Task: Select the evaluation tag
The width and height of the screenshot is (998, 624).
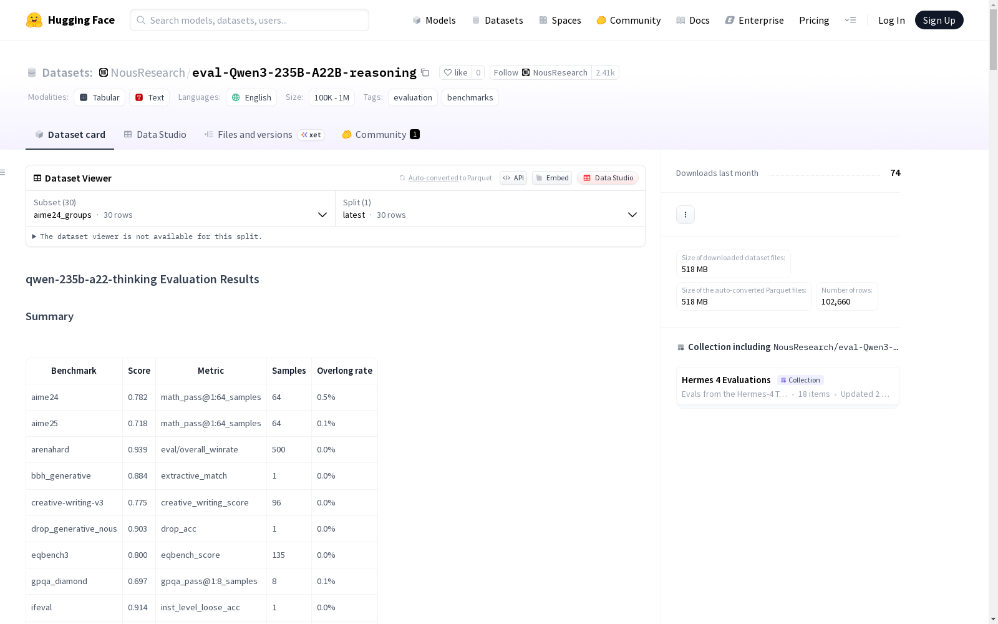Action: coord(413,97)
